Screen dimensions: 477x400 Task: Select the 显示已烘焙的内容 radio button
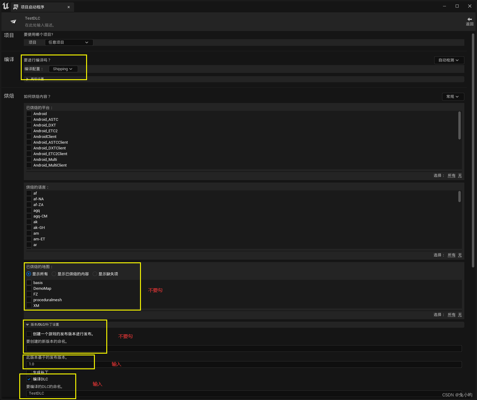[x=54, y=274]
